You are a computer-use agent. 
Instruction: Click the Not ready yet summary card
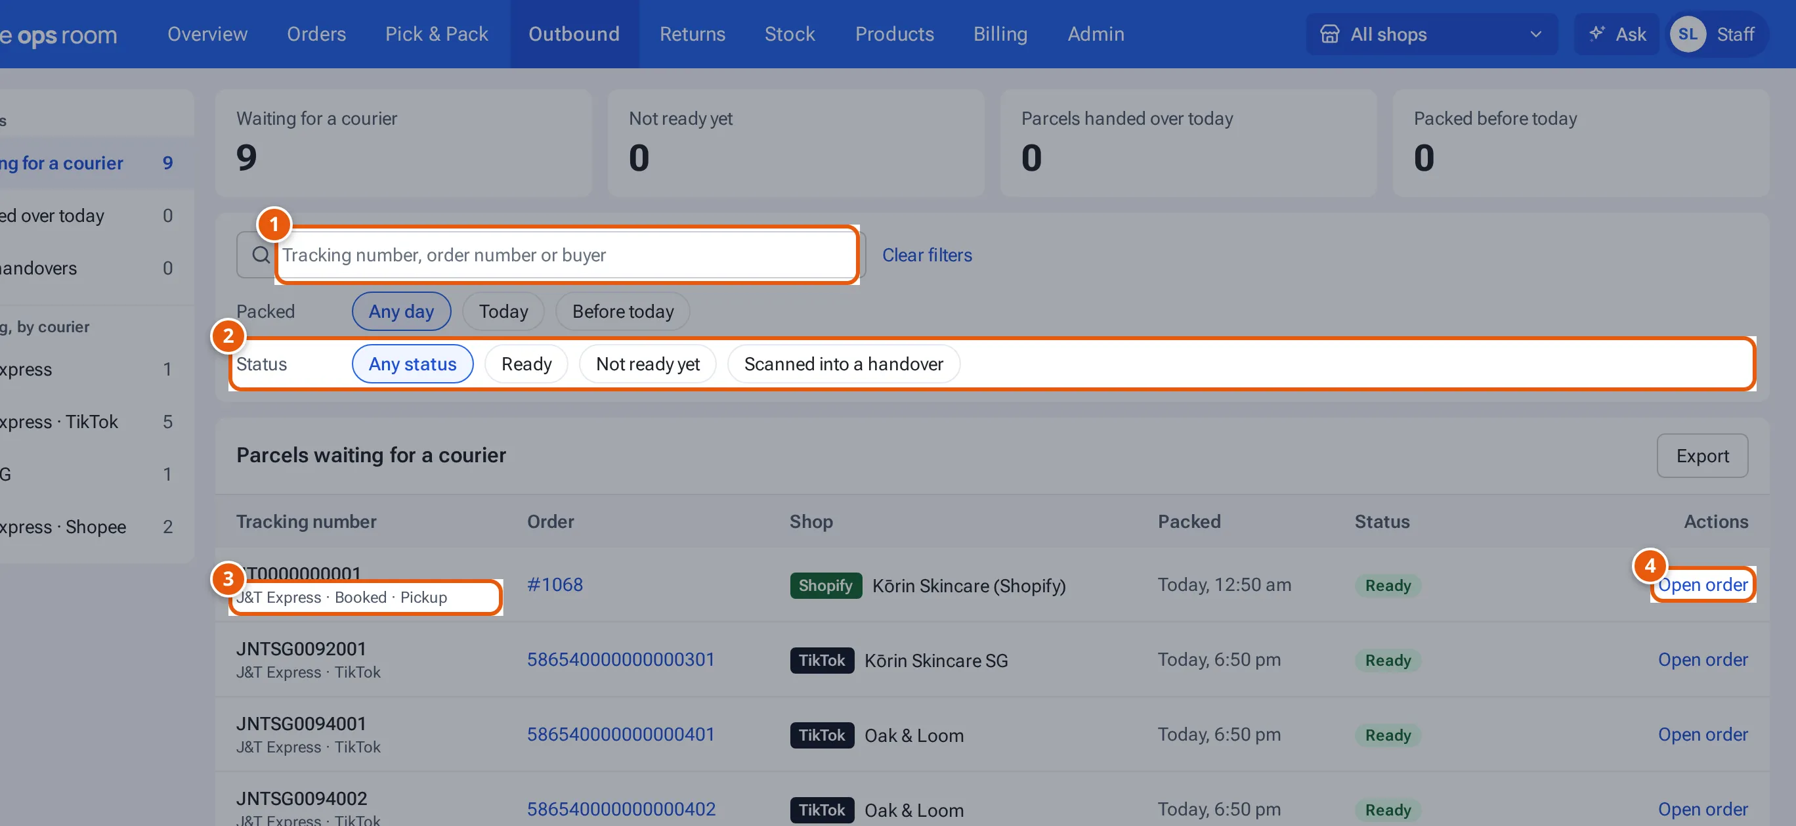pyautogui.click(x=796, y=143)
